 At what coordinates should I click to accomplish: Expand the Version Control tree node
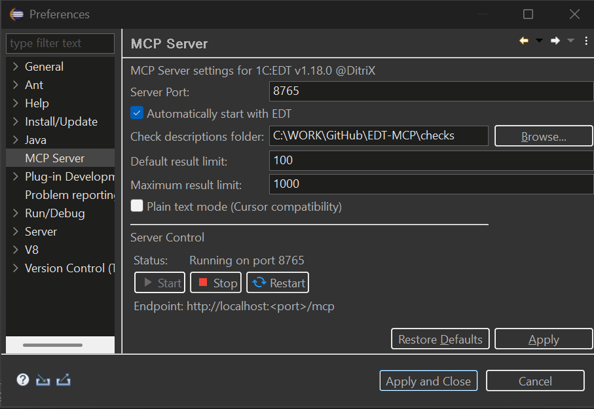(x=14, y=268)
